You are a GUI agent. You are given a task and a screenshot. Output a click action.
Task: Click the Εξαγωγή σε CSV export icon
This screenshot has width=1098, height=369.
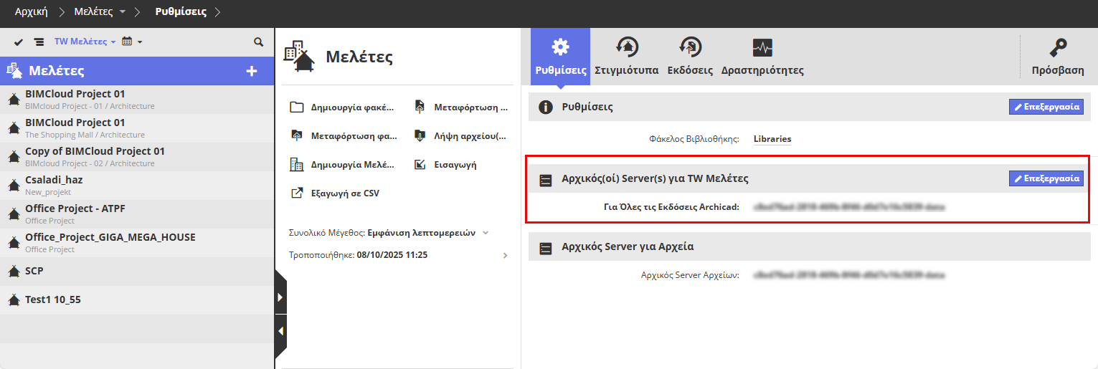tap(297, 193)
